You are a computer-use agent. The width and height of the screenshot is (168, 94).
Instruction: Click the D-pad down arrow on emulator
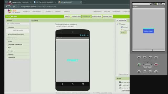(148, 67)
